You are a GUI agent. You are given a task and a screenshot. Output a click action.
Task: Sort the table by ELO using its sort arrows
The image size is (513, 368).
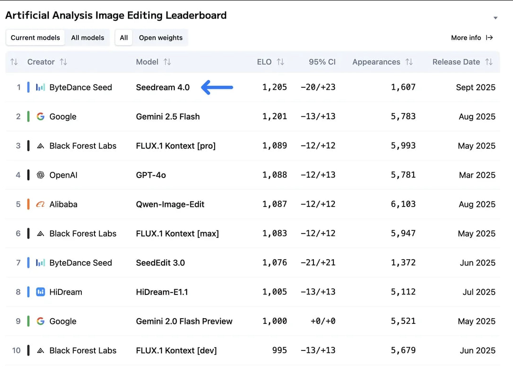click(x=280, y=62)
